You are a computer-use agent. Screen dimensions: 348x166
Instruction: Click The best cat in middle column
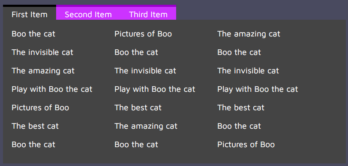coord(138,108)
